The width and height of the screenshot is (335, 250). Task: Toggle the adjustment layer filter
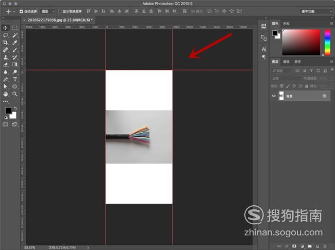coord(305,70)
